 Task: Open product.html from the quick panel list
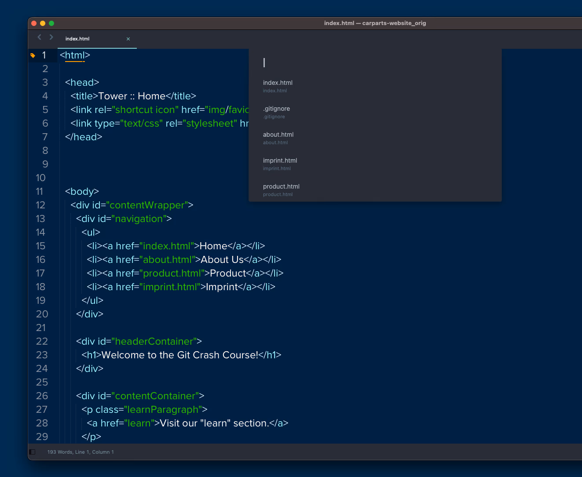375,190
